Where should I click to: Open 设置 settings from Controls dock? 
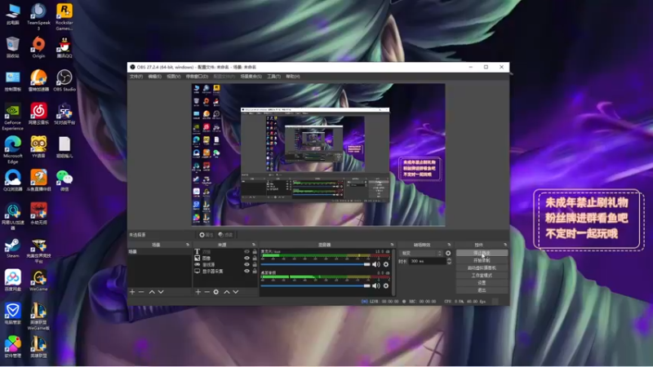[x=482, y=283]
